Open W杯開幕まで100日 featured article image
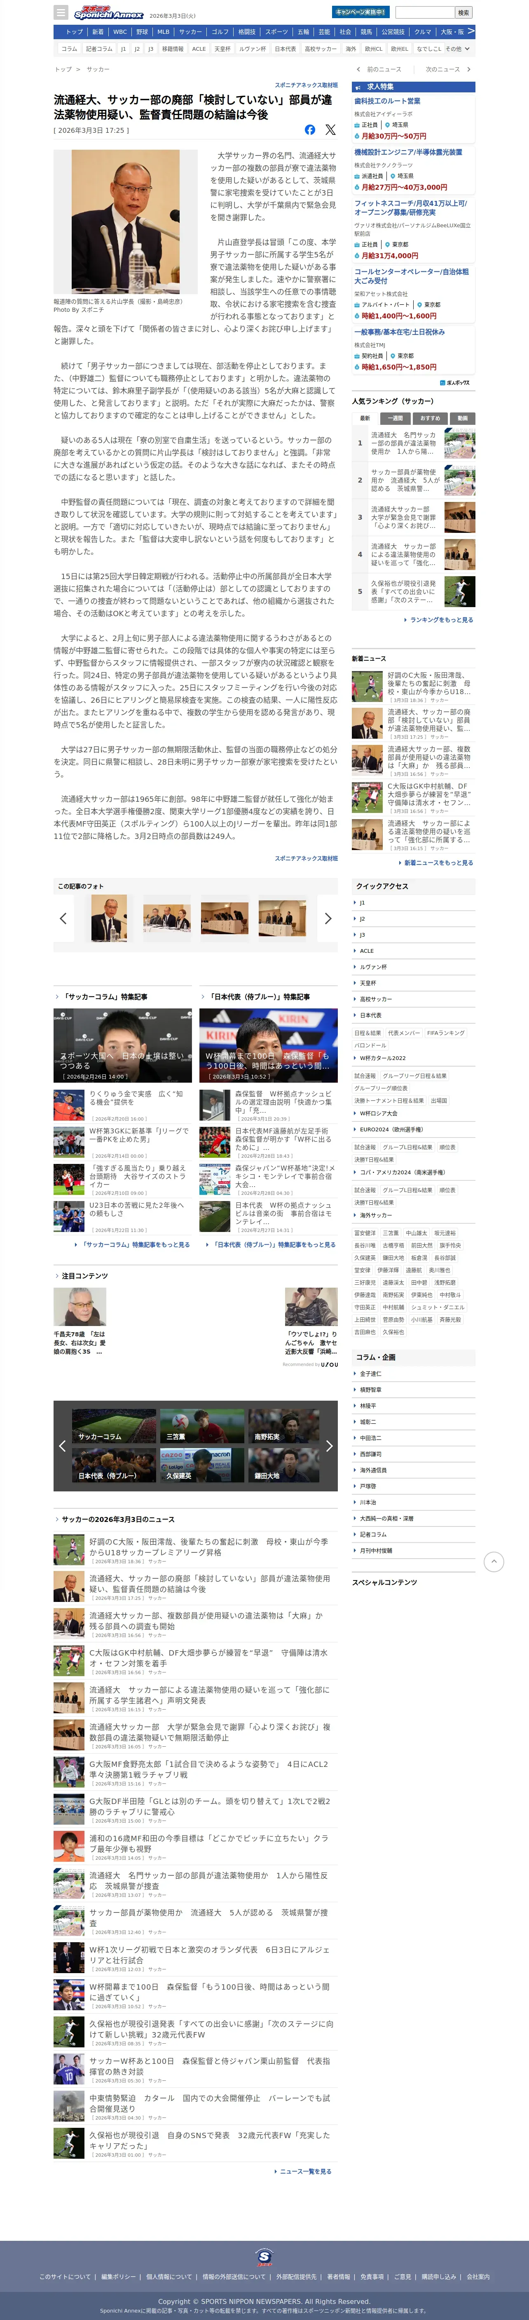 [x=268, y=1045]
